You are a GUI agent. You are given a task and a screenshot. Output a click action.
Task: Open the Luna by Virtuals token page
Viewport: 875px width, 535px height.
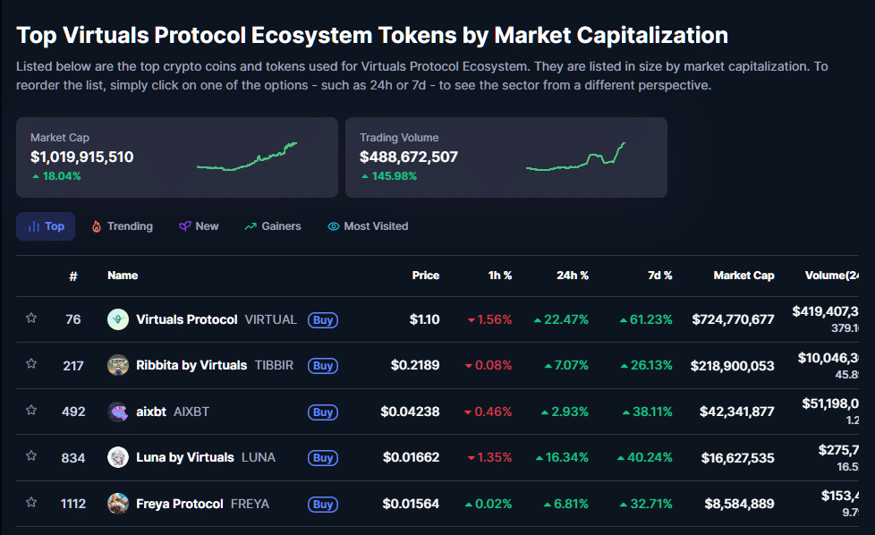click(x=183, y=458)
